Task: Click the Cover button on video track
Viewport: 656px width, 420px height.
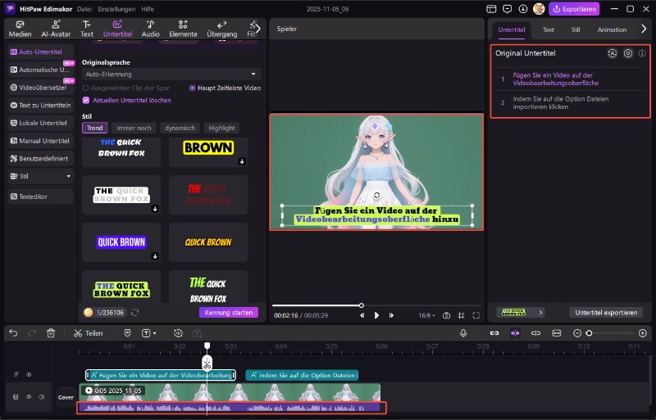Action: pyautogui.click(x=66, y=397)
